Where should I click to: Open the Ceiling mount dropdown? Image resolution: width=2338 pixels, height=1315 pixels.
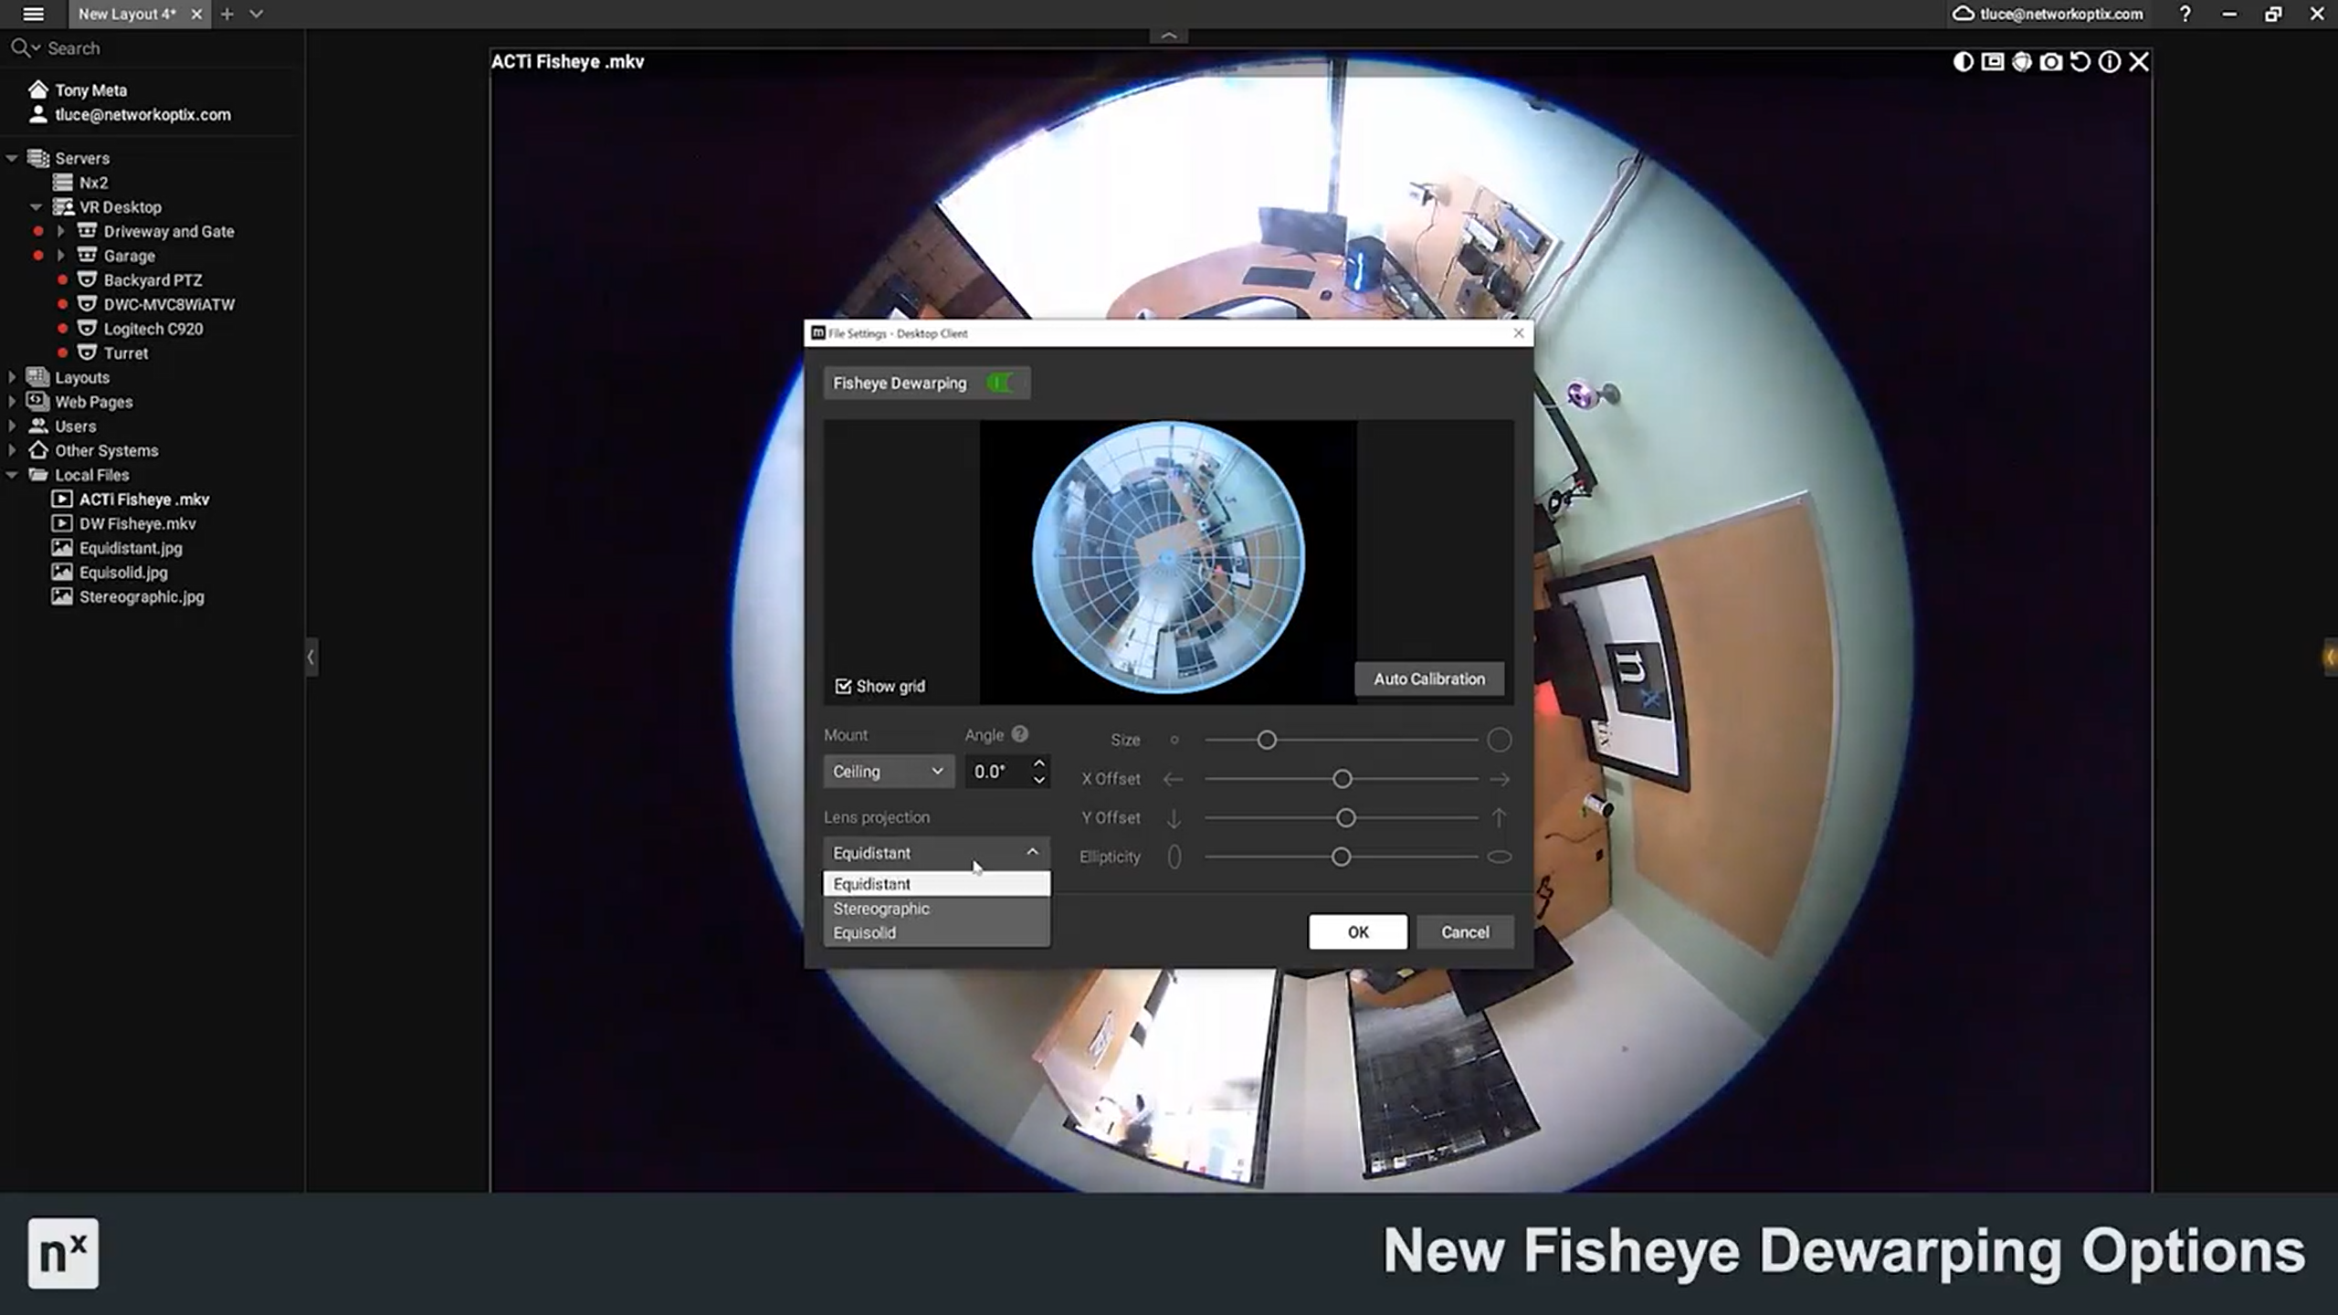click(888, 772)
